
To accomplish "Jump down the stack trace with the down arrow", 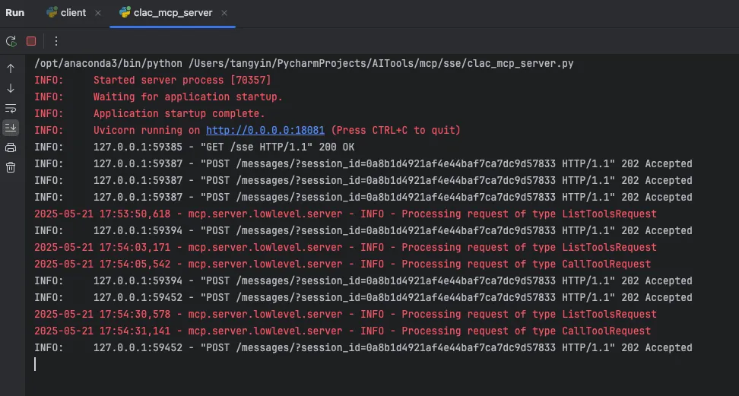I will pos(11,88).
